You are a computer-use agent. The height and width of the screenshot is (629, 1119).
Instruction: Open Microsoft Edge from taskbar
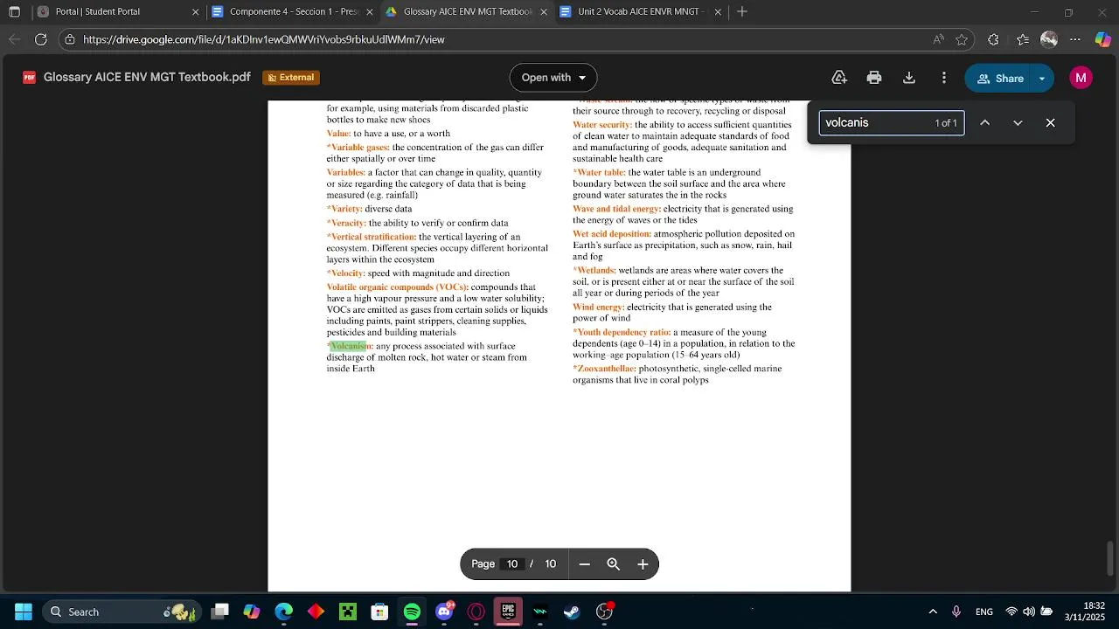[284, 612]
